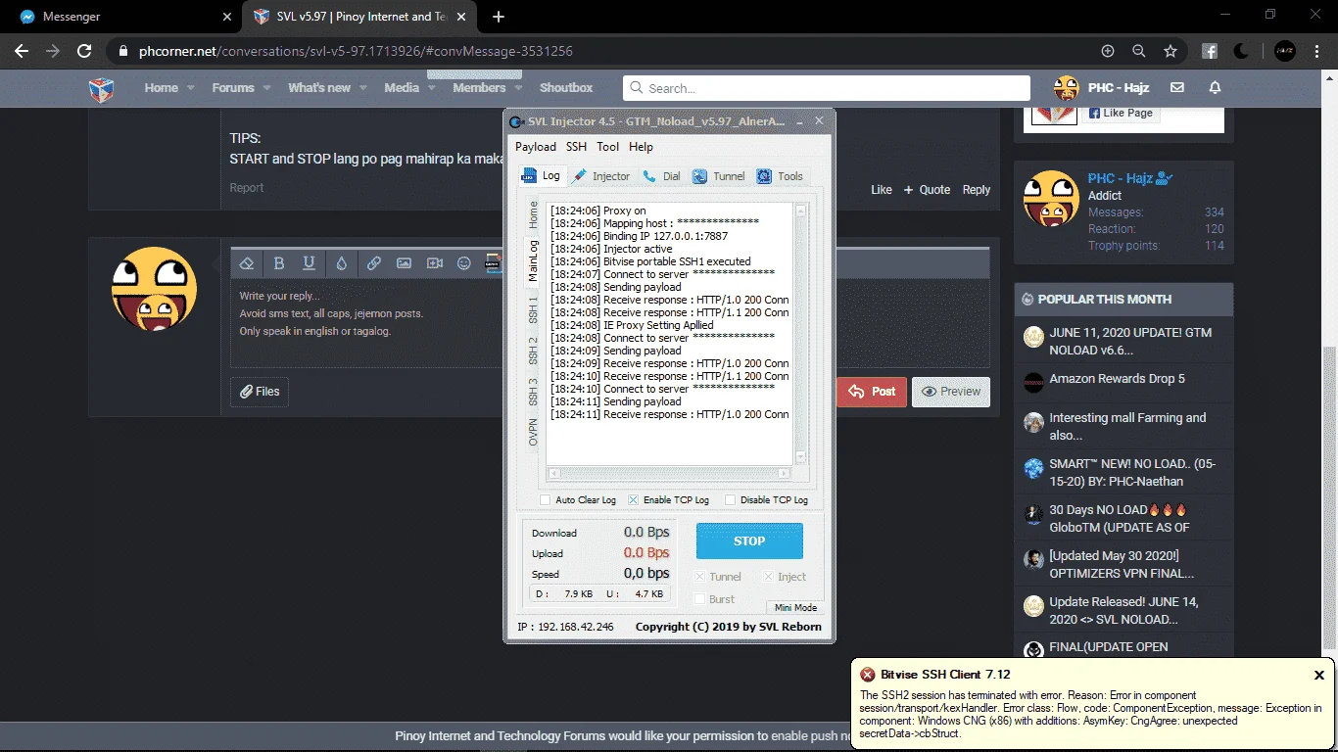The width and height of the screenshot is (1338, 752).
Task: Toggle the Inject checkbox in SVL Injector
Action: click(768, 577)
